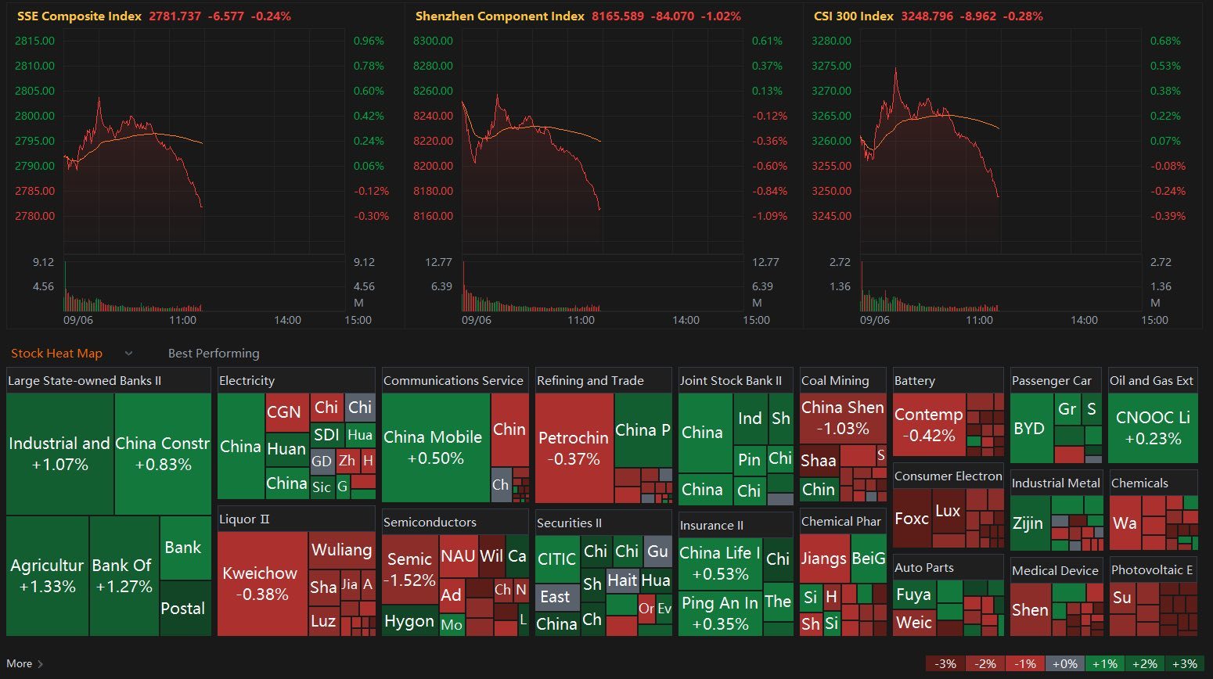The height and width of the screenshot is (679, 1213).
Task: Select the Semic -1.52% tile
Action: 410,569
